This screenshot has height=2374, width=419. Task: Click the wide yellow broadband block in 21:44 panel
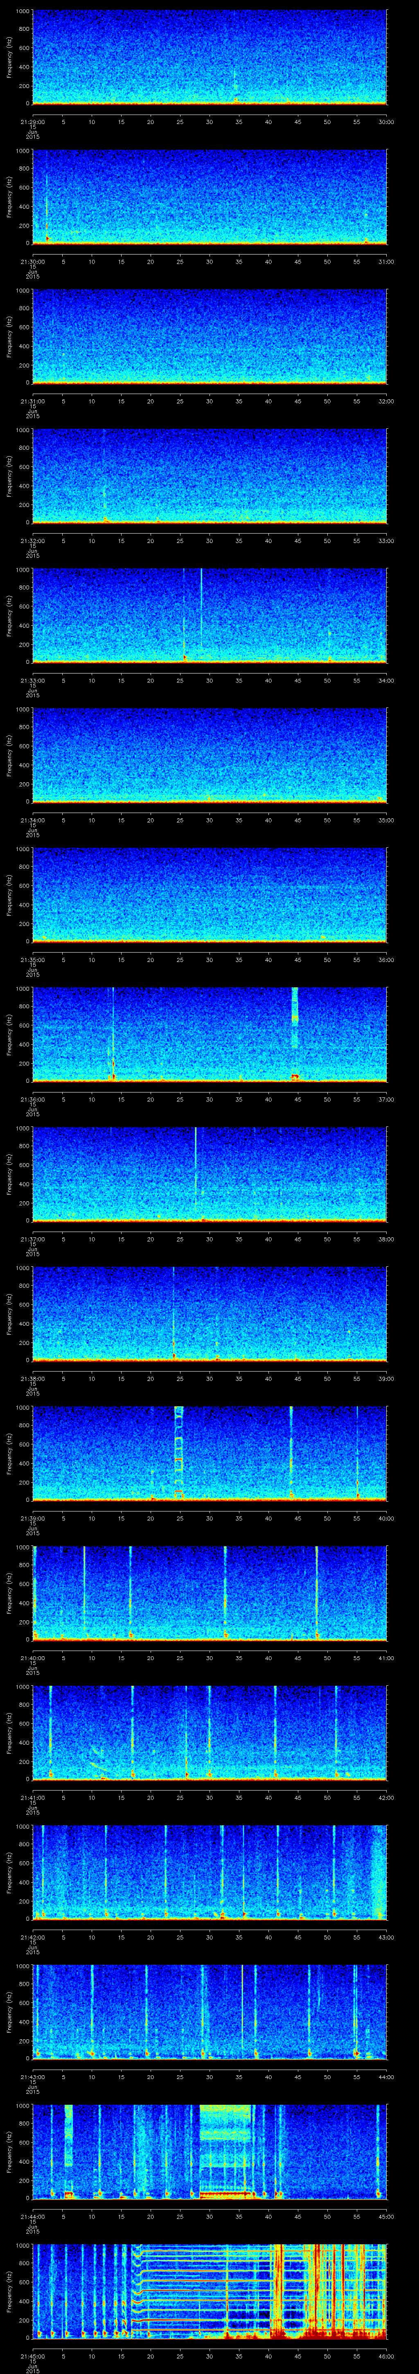[x=225, y=2151]
